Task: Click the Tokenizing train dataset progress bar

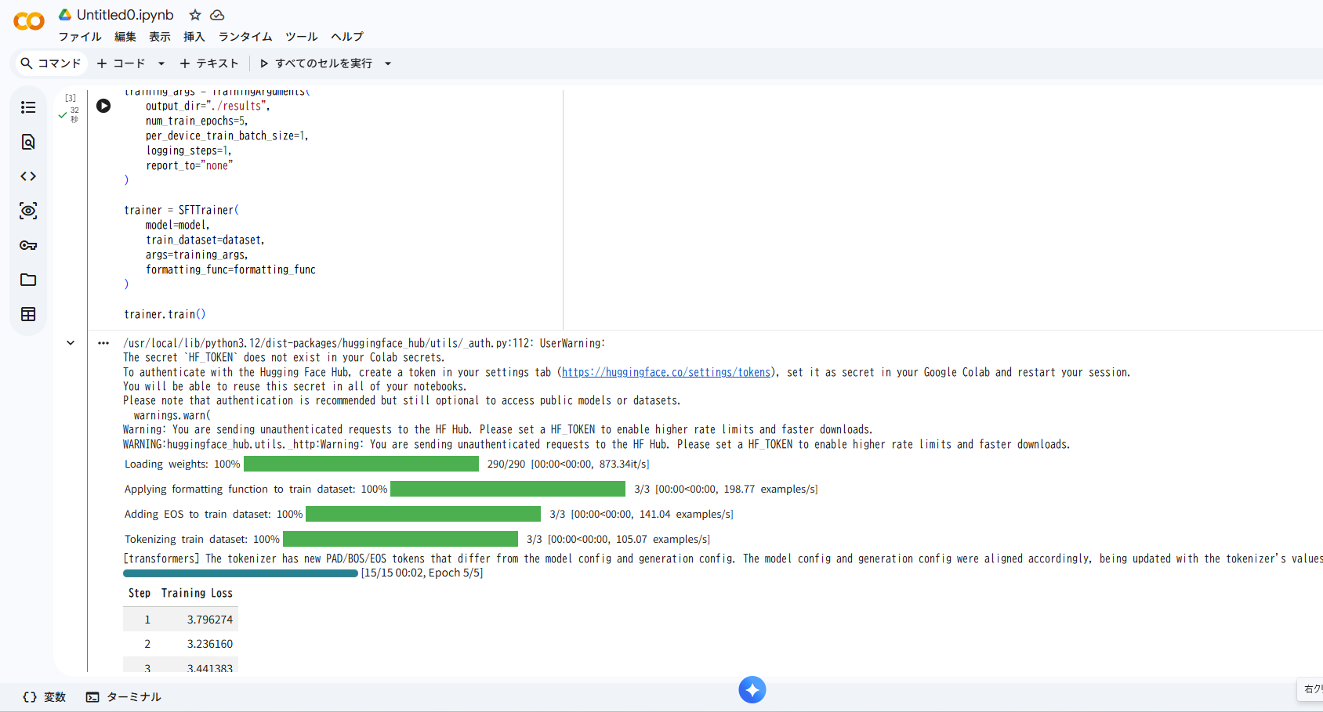Action: [x=401, y=539]
